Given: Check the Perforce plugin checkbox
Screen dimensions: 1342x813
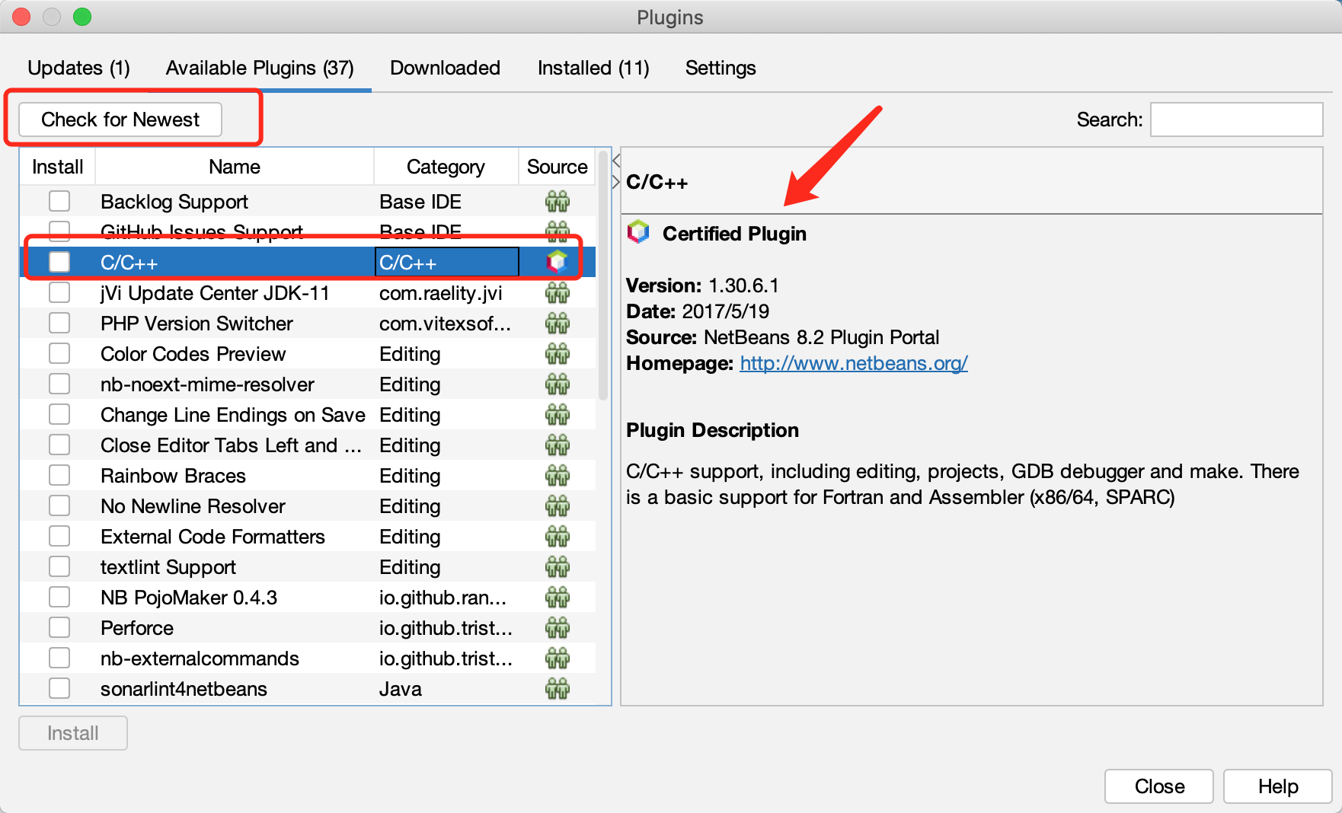Looking at the screenshot, I should (x=59, y=627).
